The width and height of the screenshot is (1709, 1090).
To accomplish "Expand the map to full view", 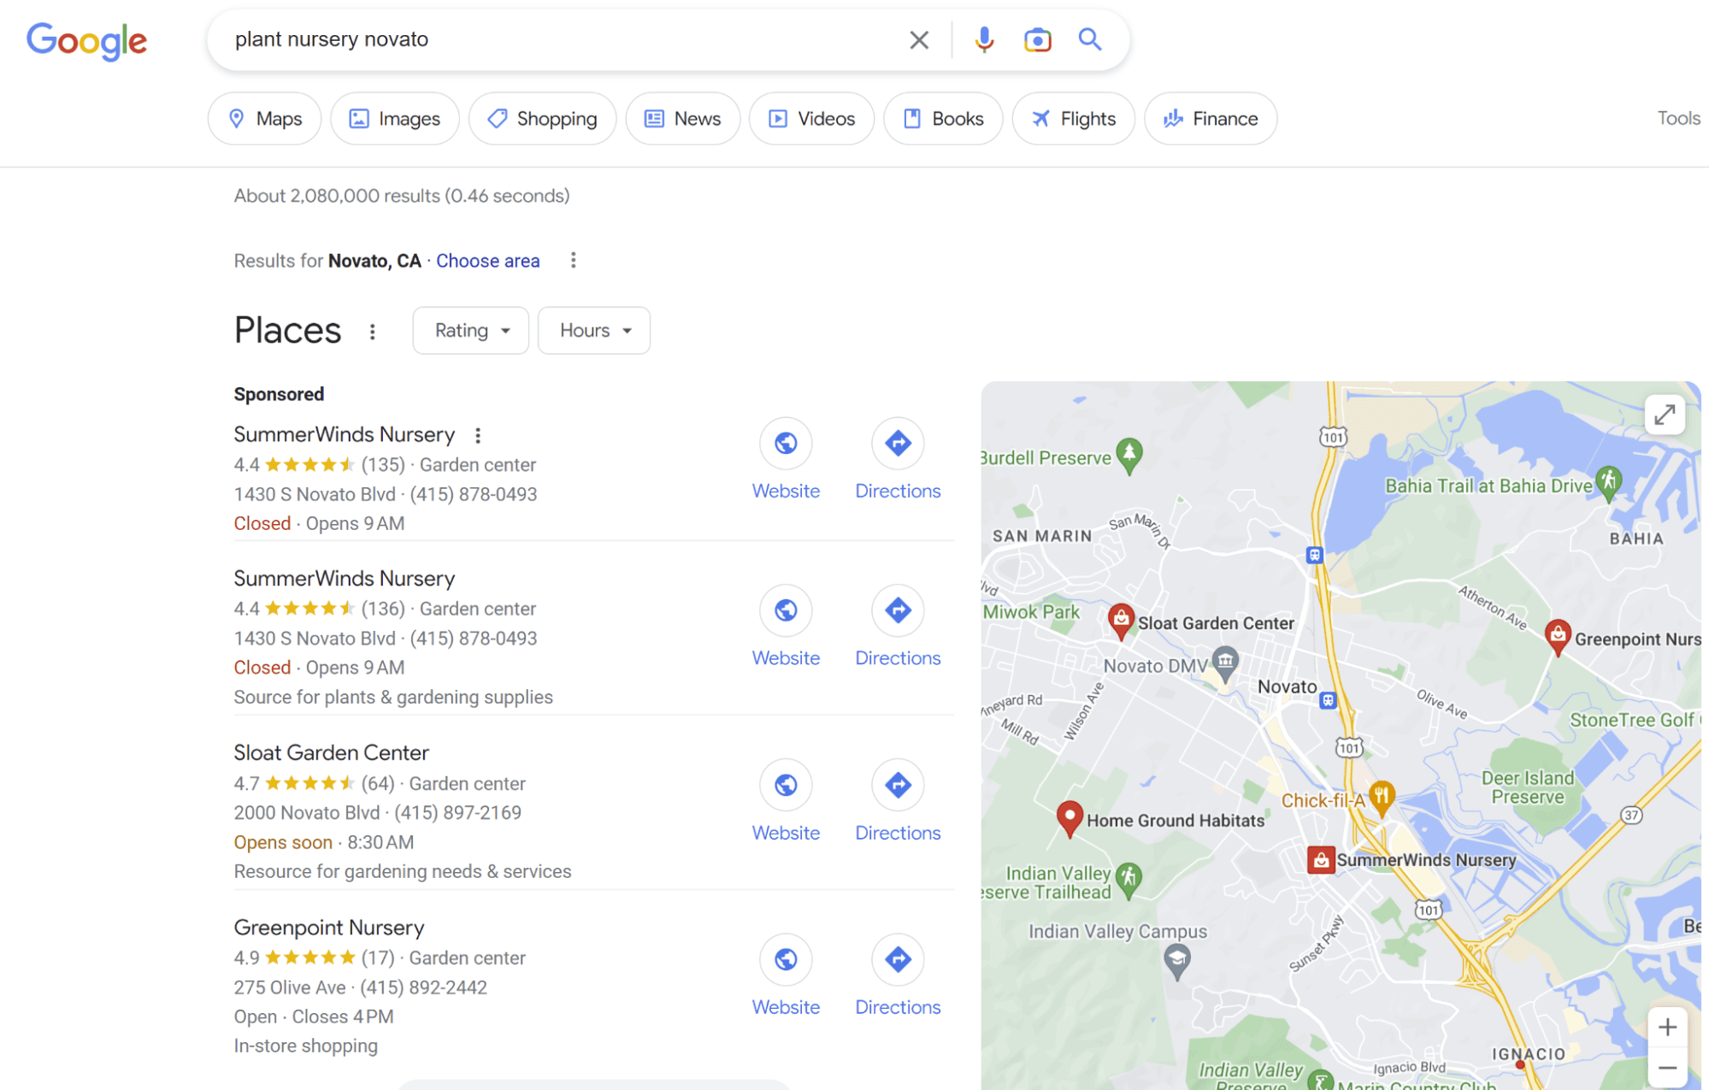I will (x=1664, y=415).
